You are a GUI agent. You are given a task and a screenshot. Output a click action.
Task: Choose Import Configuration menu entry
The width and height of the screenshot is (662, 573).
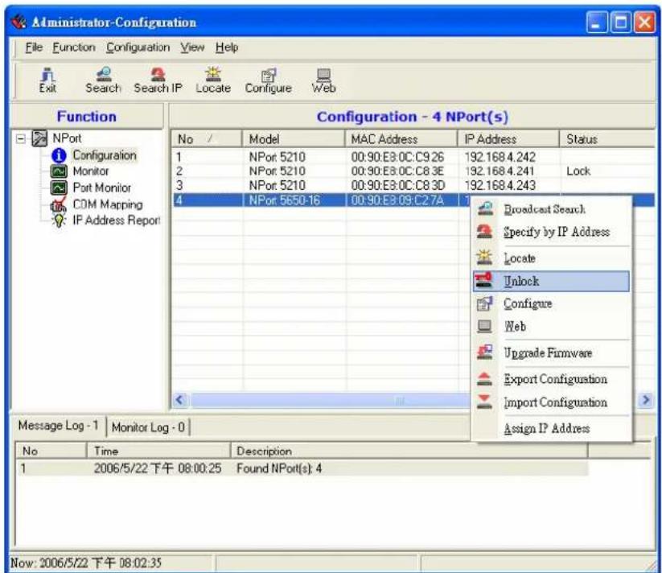[x=551, y=402]
